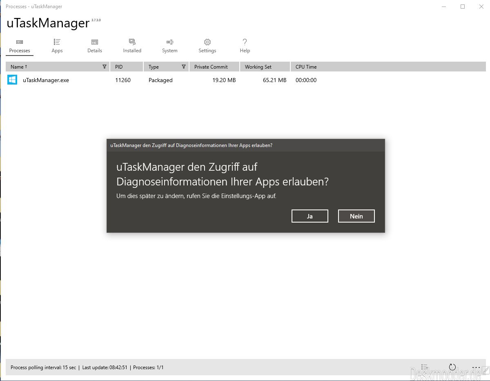Click the PID value 11260
Screen dimensions: 490x381
tap(123, 80)
